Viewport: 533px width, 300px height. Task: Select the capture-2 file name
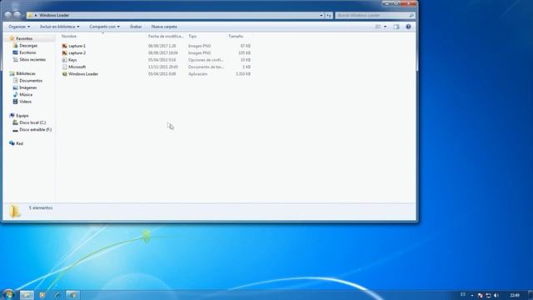[x=77, y=53]
